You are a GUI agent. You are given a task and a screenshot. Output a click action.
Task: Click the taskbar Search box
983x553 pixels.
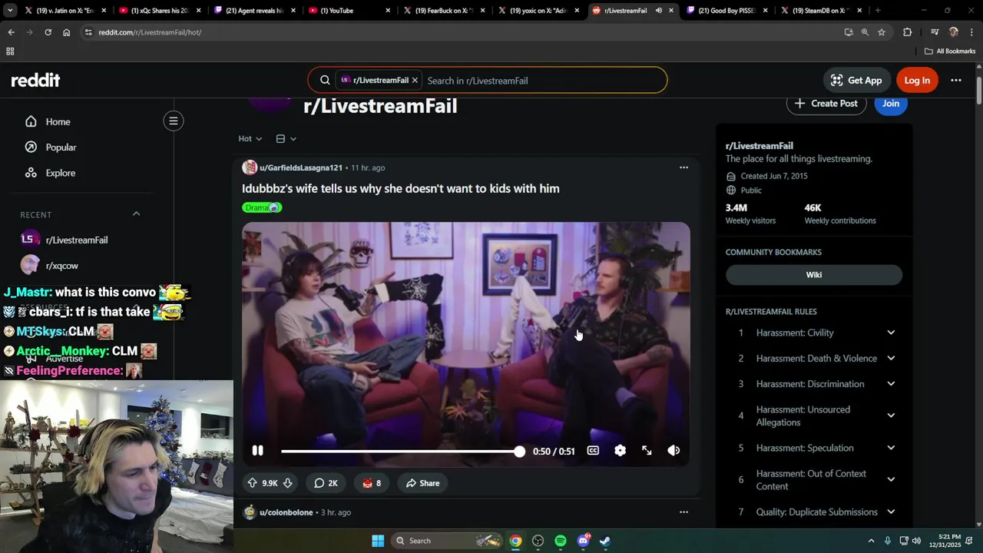click(447, 541)
